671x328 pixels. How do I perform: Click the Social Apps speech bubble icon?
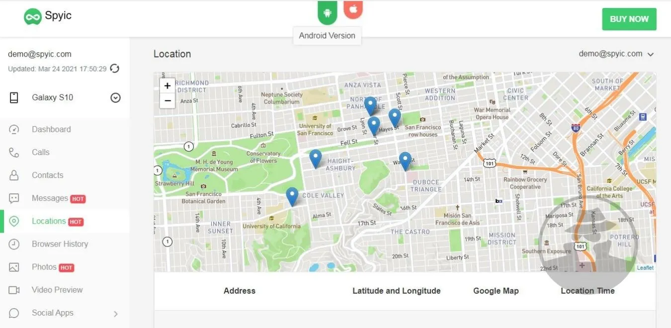pos(14,313)
